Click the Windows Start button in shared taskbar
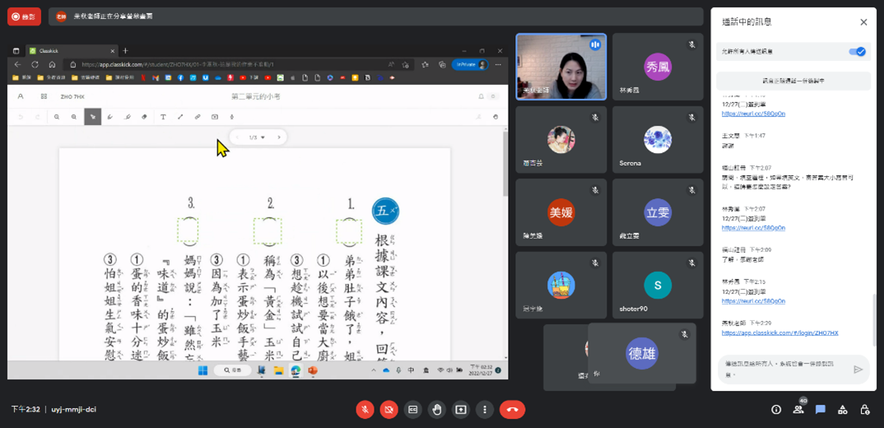884x428 pixels. (203, 370)
